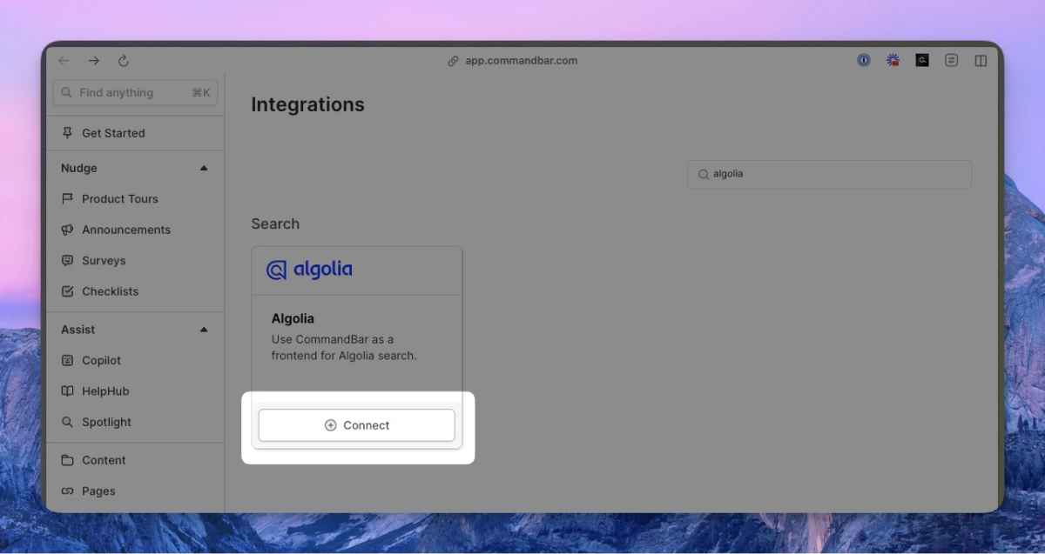Click the browser back arrow

click(64, 61)
